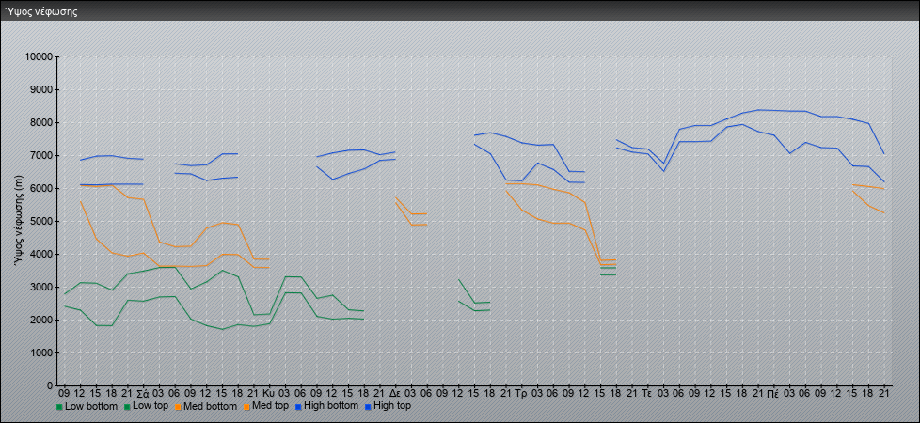Viewport: 920px width, 423px height.
Task: Select the 3000 y-axis value
Action: click(40, 287)
